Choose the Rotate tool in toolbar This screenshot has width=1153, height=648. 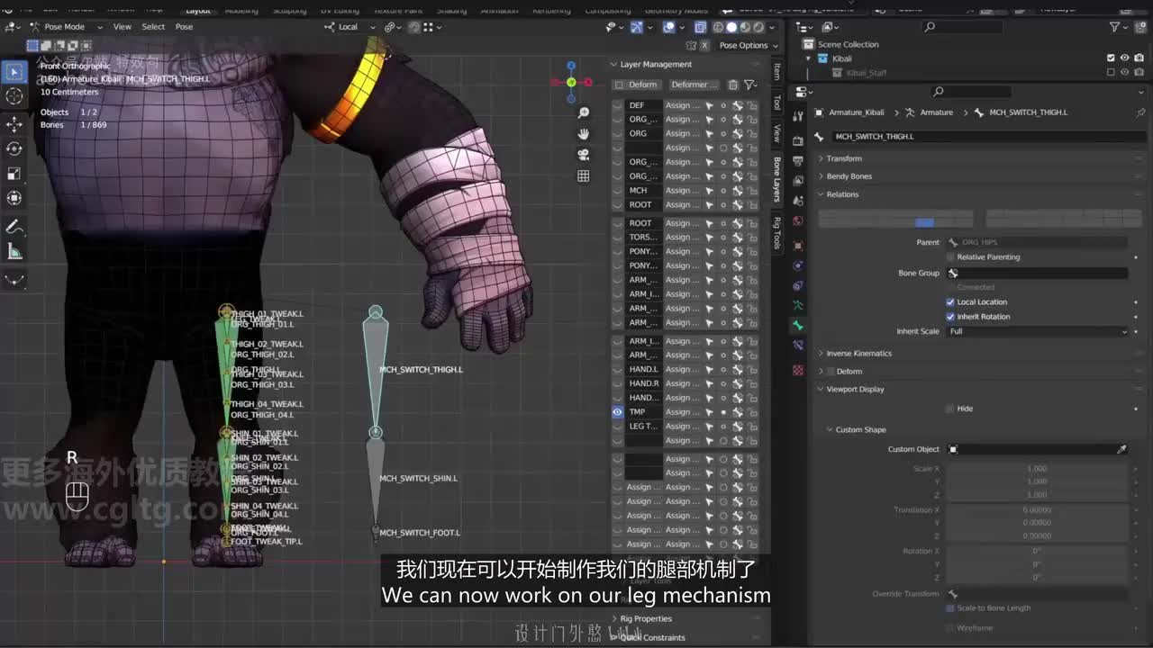click(x=14, y=148)
